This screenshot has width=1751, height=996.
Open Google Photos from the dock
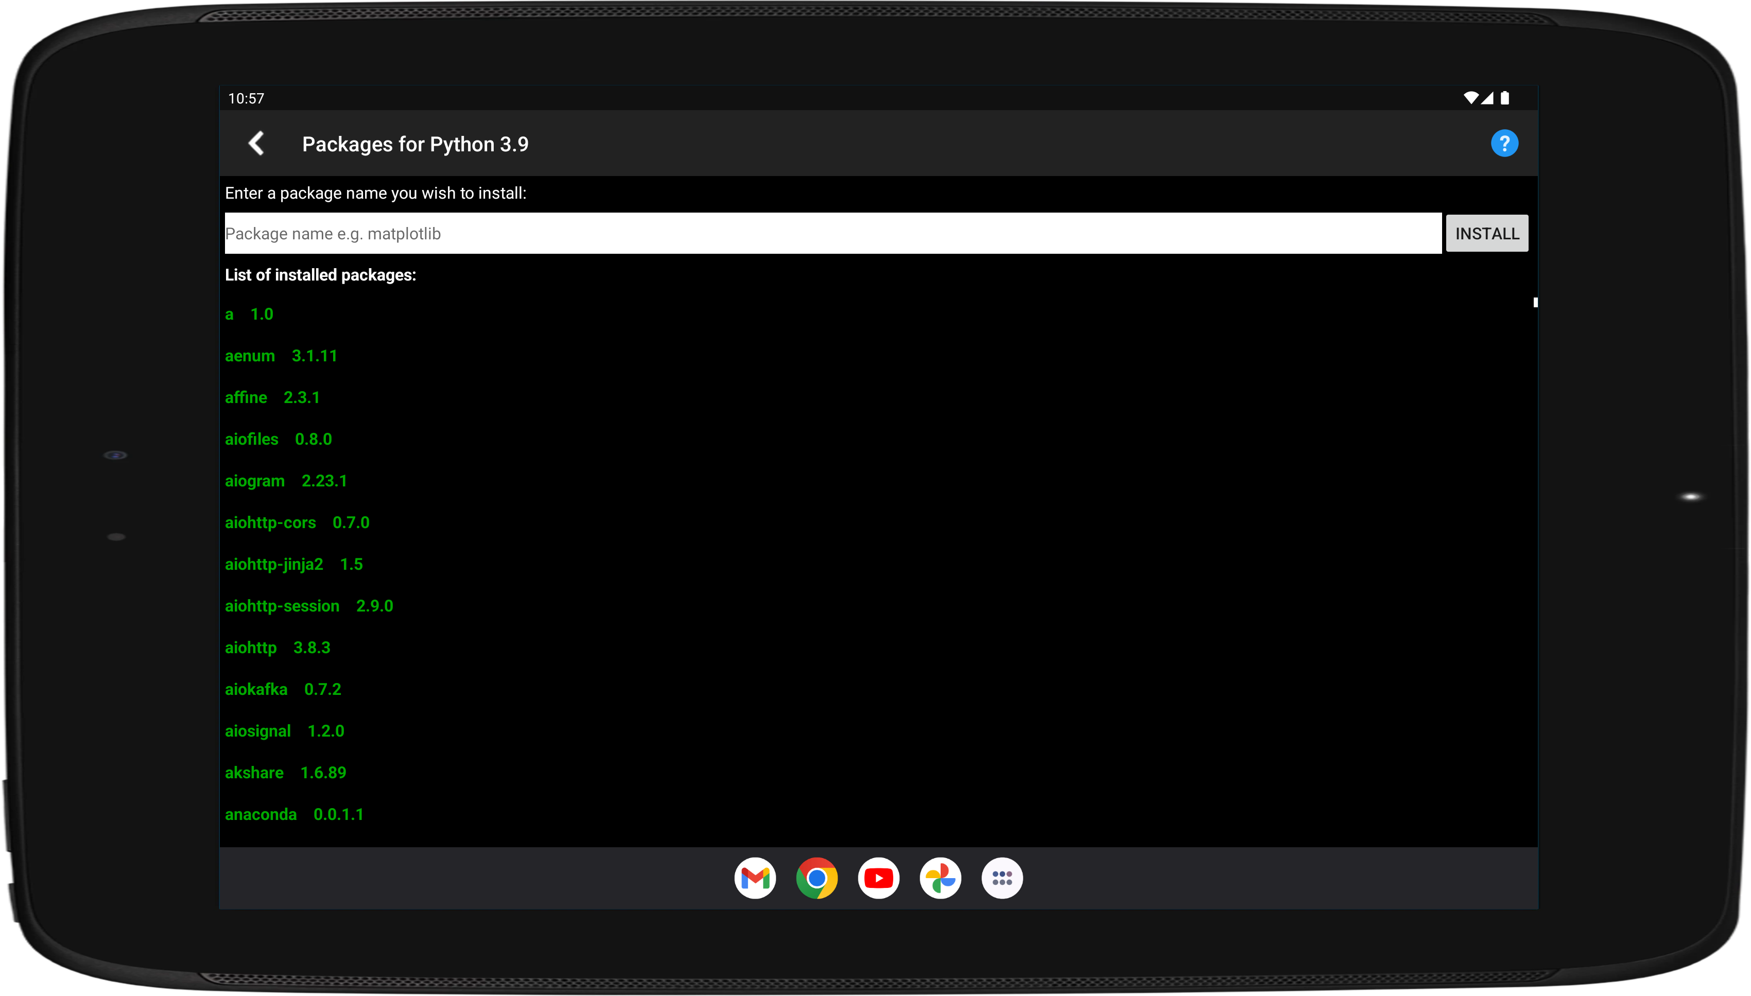point(940,878)
